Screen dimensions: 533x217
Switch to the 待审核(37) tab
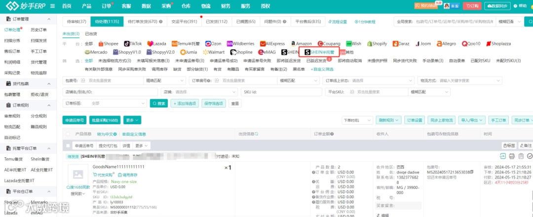coord(76,22)
